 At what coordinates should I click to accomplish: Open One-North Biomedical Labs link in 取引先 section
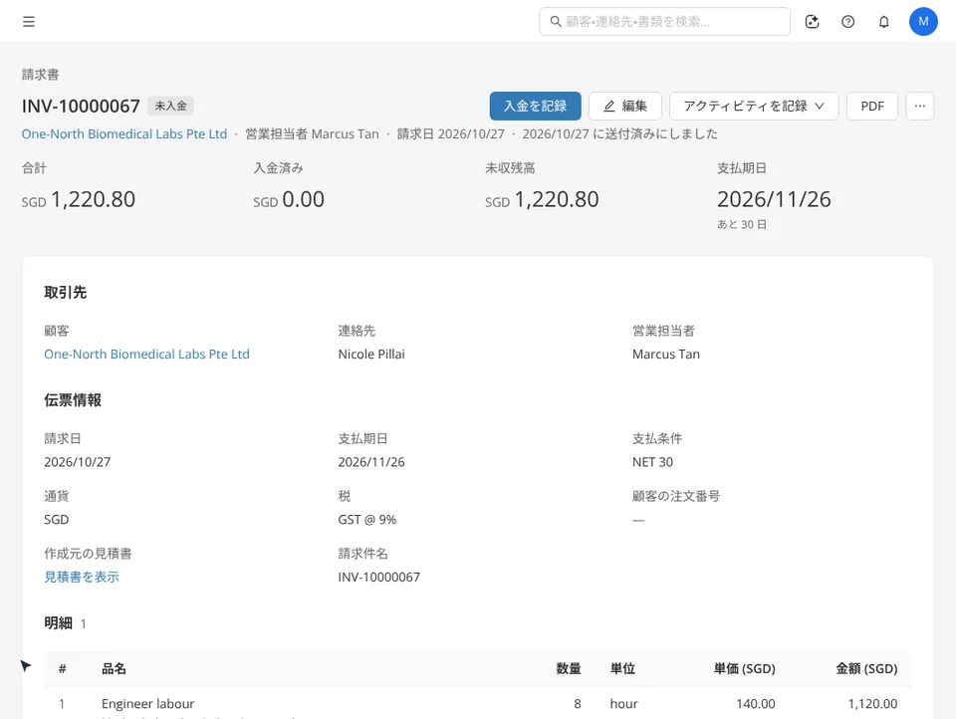tap(147, 355)
